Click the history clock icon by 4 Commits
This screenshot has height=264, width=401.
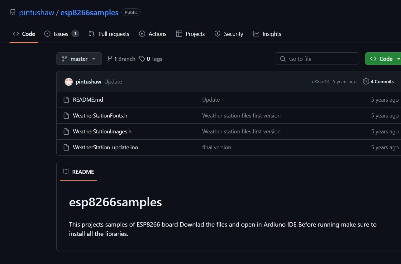point(366,82)
